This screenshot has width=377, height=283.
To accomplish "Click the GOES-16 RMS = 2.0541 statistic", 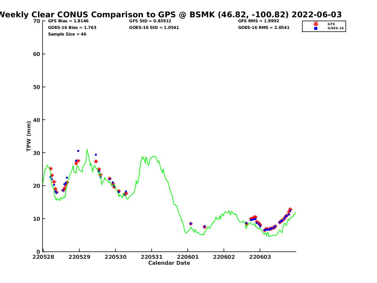I will (x=264, y=28).
